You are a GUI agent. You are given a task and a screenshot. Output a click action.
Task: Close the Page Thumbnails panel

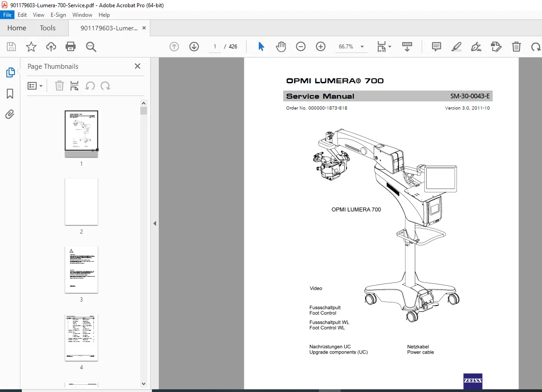(138, 66)
